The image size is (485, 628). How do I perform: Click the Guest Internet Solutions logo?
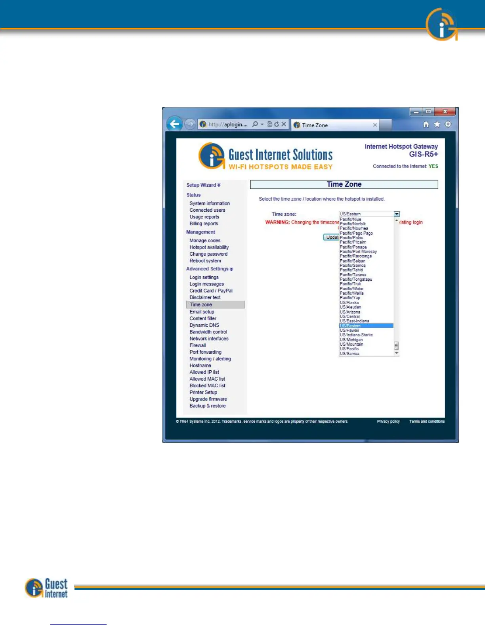pos(265,156)
